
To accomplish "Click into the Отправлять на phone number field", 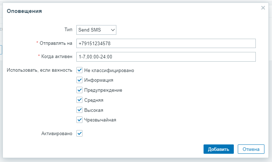I will (166, 43).
